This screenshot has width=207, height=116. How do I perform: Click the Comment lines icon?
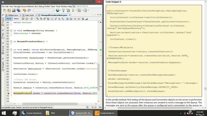[x=83, y=19]
